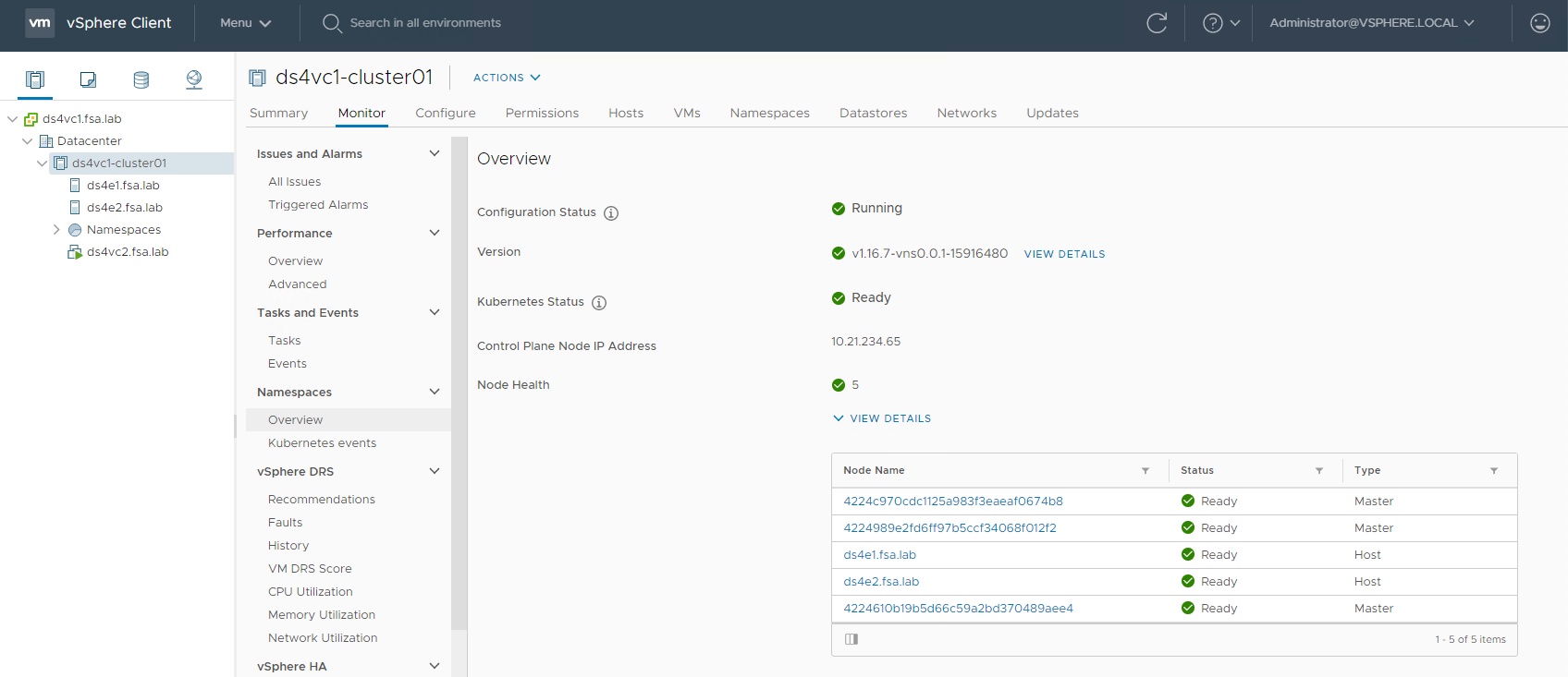Filter the Type column
Image resolution: width=1568 pixels, height=677 pixels.
(1494, 471)
